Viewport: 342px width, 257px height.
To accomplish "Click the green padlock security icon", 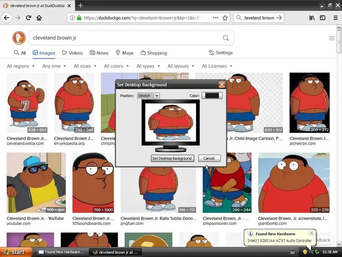I will click(79, 18).
